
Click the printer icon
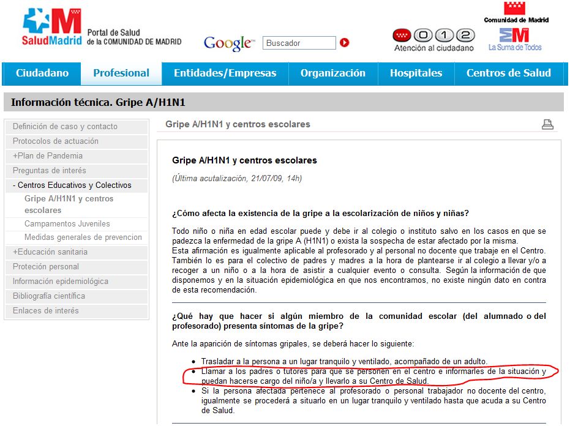click(547, 125)
